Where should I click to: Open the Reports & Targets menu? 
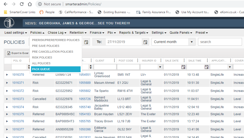click(x=134, y=33)
